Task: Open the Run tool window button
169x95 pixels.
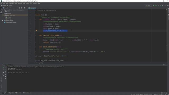Action: pyautogui.click(x=5, y=93)
